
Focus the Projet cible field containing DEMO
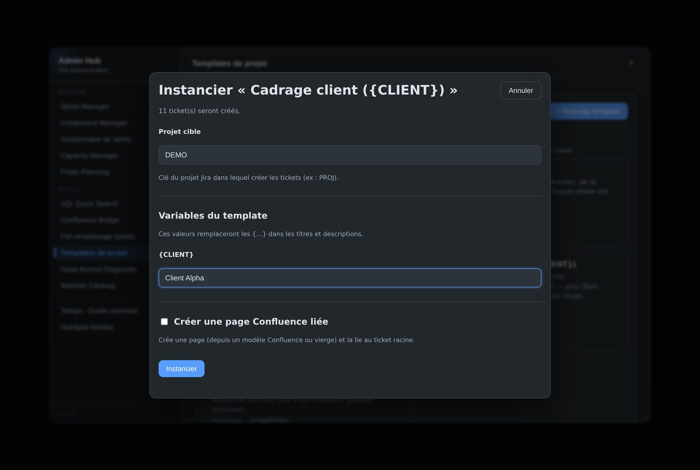click(x=350, y=155)
